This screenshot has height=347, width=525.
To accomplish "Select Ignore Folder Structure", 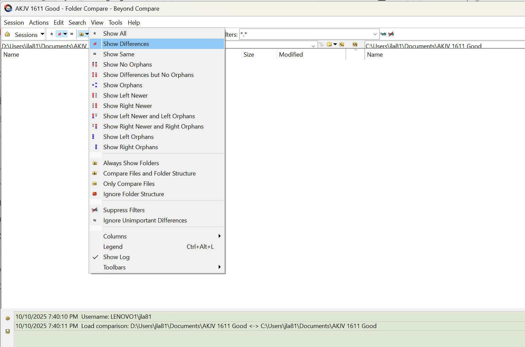I will click(x=157, y=194).
